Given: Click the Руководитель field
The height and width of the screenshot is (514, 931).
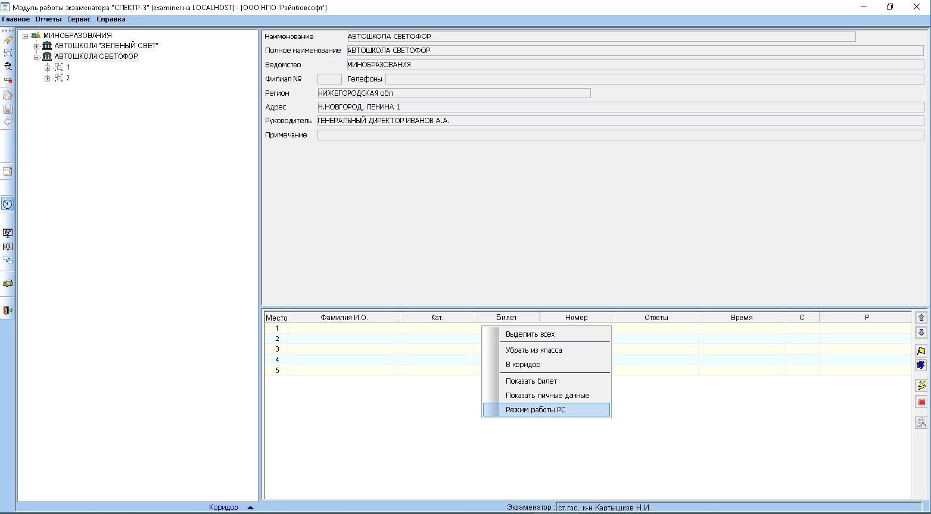Looking at the screenshot, I should click(621, 121).
